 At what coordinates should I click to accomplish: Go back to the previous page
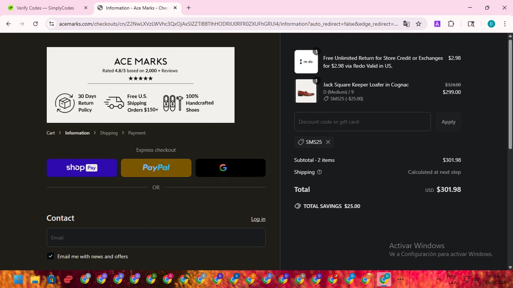[9, 24]
